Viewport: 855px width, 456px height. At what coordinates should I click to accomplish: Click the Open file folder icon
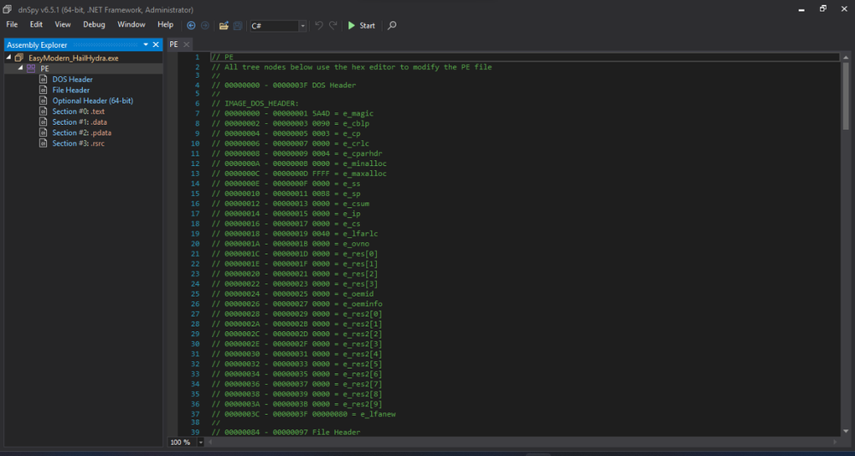(223, 26)
